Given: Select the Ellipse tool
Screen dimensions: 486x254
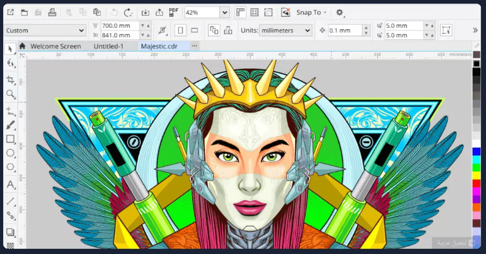Looking at the screenshot, I should 11,153.
